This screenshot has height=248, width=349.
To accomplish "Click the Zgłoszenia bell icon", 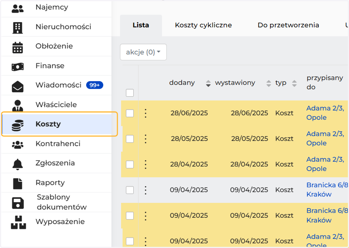I will 17,164.
